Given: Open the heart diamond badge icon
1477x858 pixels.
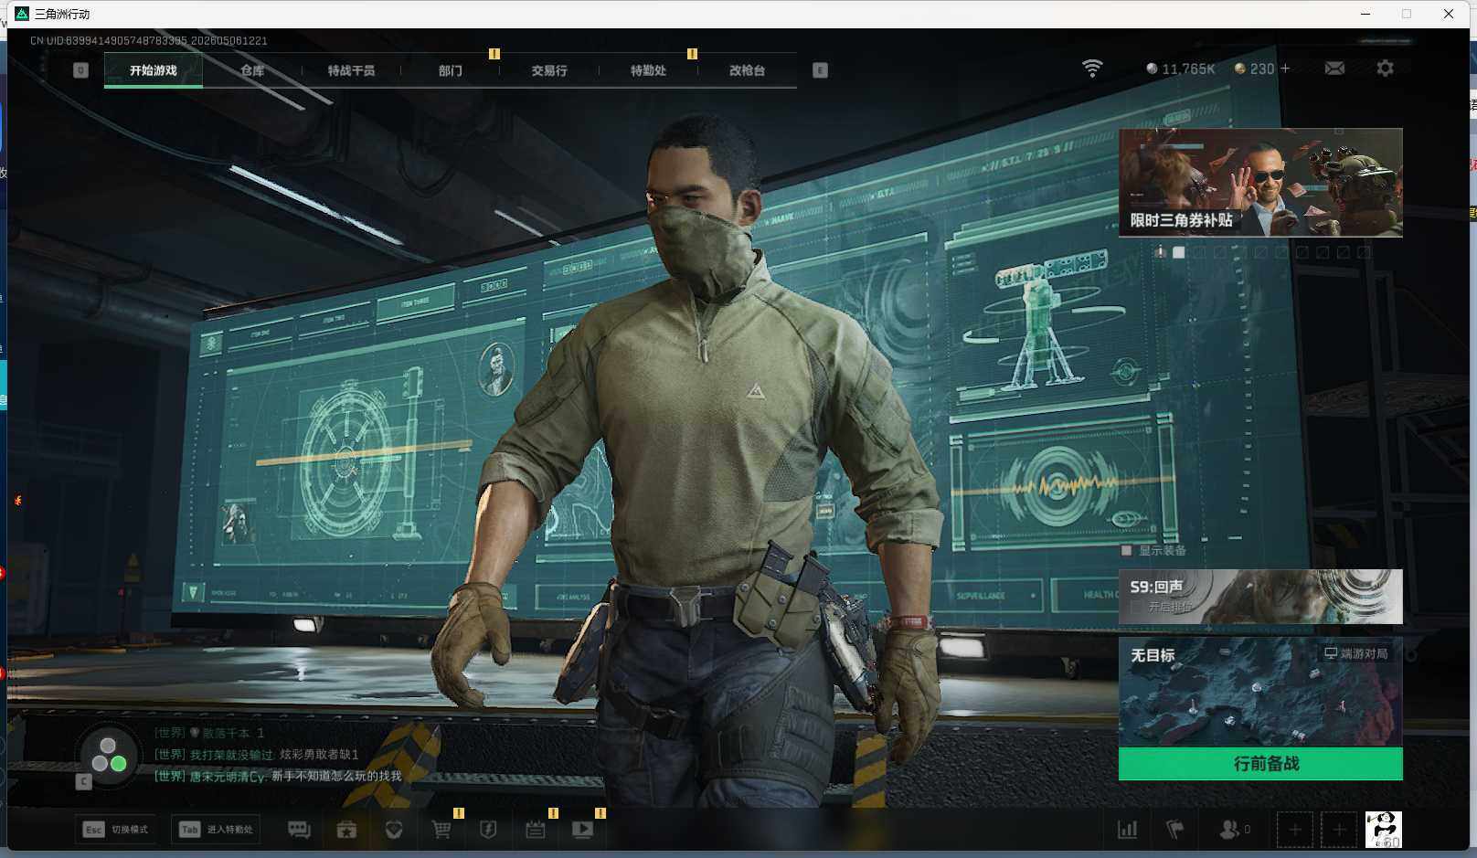Looking at the screenshot, I should (x=394, y=830).
